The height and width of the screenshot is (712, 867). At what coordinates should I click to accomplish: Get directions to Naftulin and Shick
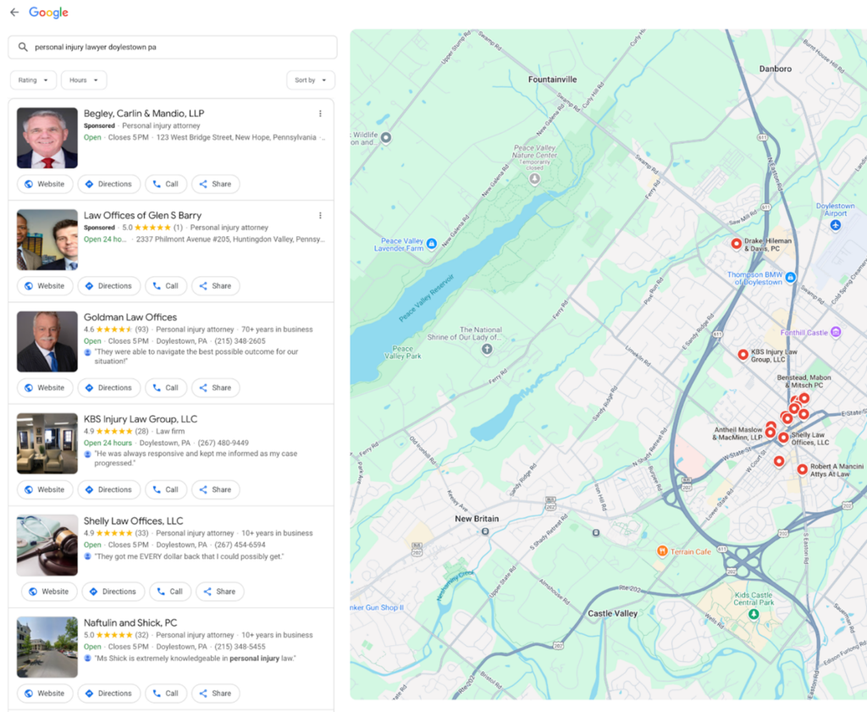[x=109, y=693]
